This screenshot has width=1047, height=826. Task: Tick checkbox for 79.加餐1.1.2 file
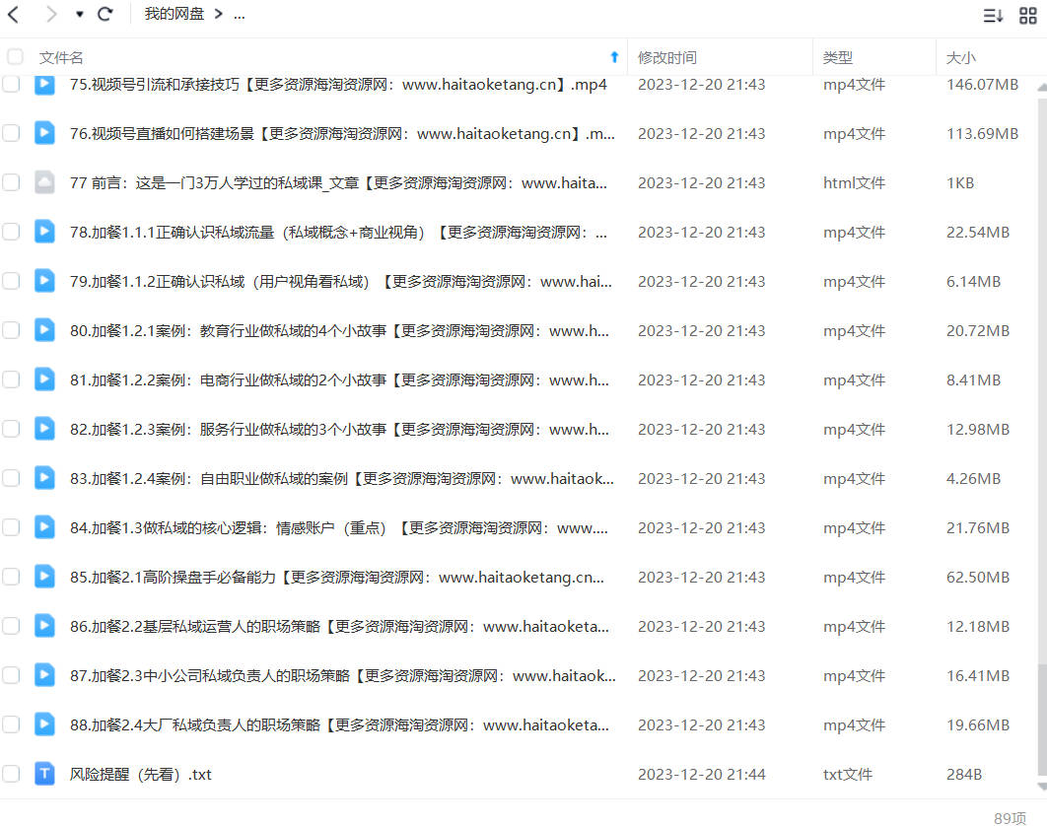[x=11, y=281]
